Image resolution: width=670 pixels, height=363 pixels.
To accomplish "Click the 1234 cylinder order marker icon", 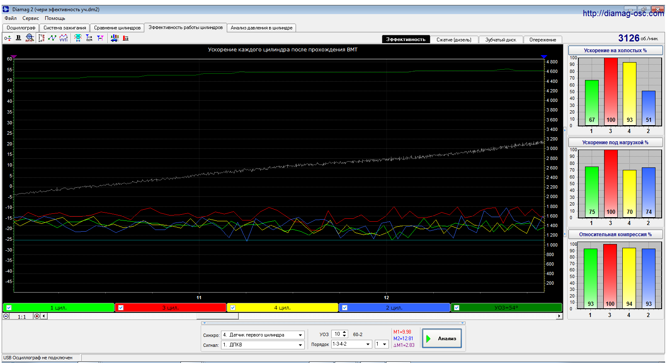I will (89, 38).
